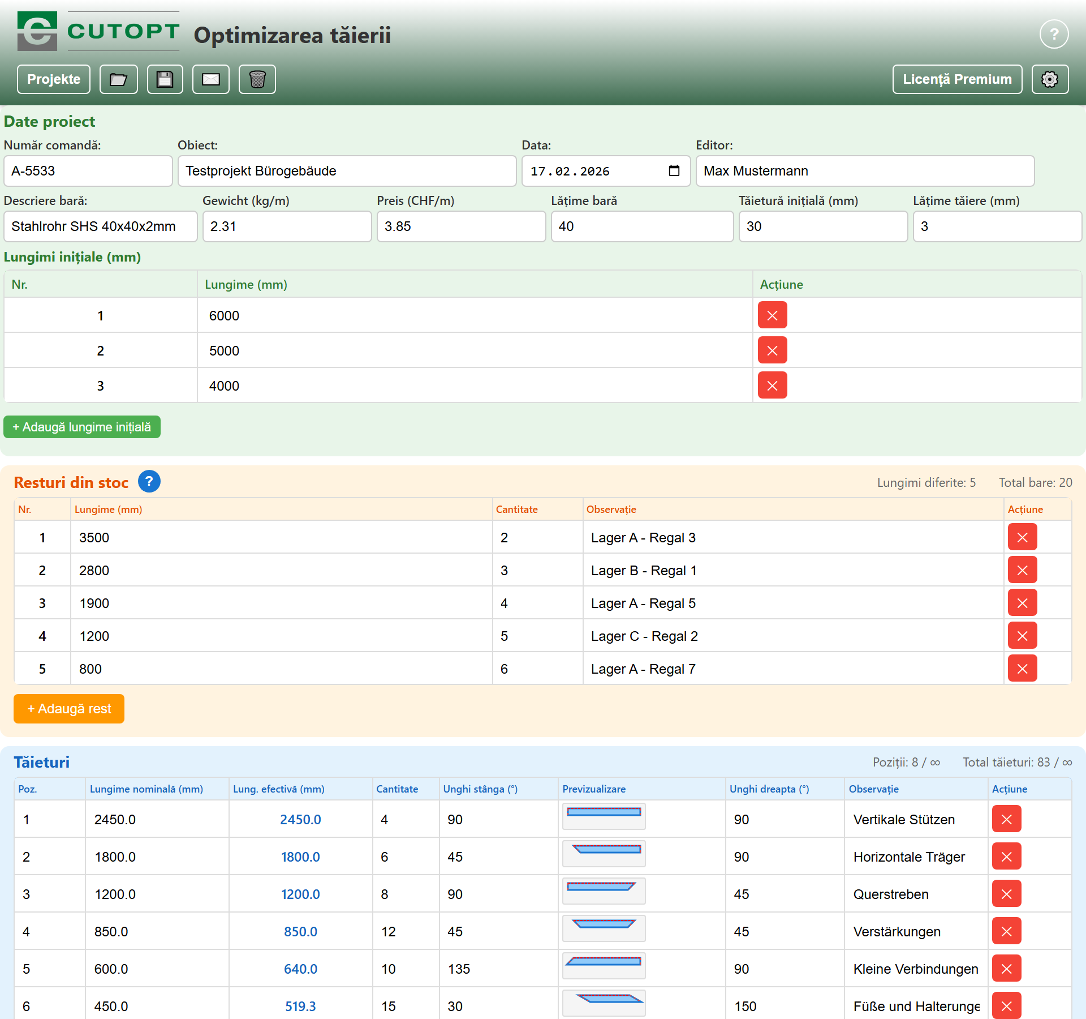This screenshot has width=1086, height=1019.
Task: Select the remnant length cell 3500
Action: [282, 537]
